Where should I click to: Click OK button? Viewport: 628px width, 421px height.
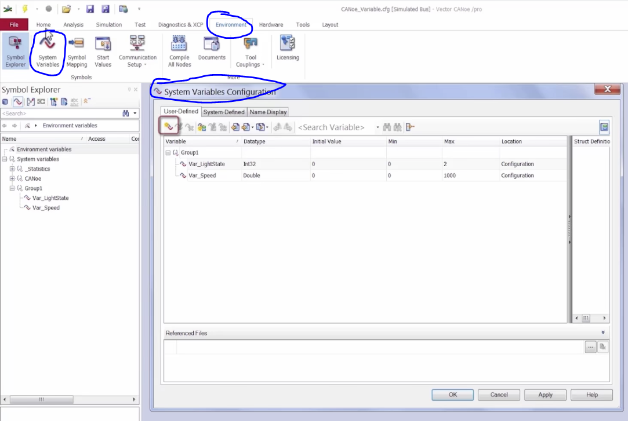click(452, 394)
